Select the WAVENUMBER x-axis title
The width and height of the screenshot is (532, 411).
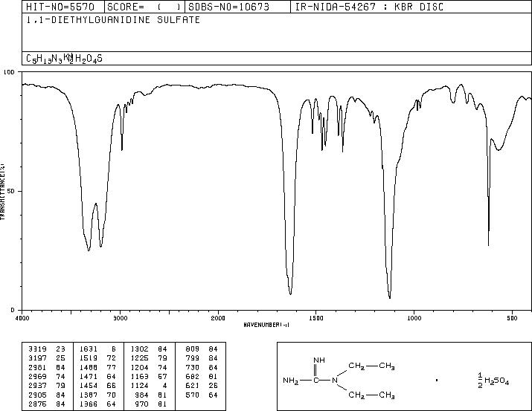coord(266,325)
